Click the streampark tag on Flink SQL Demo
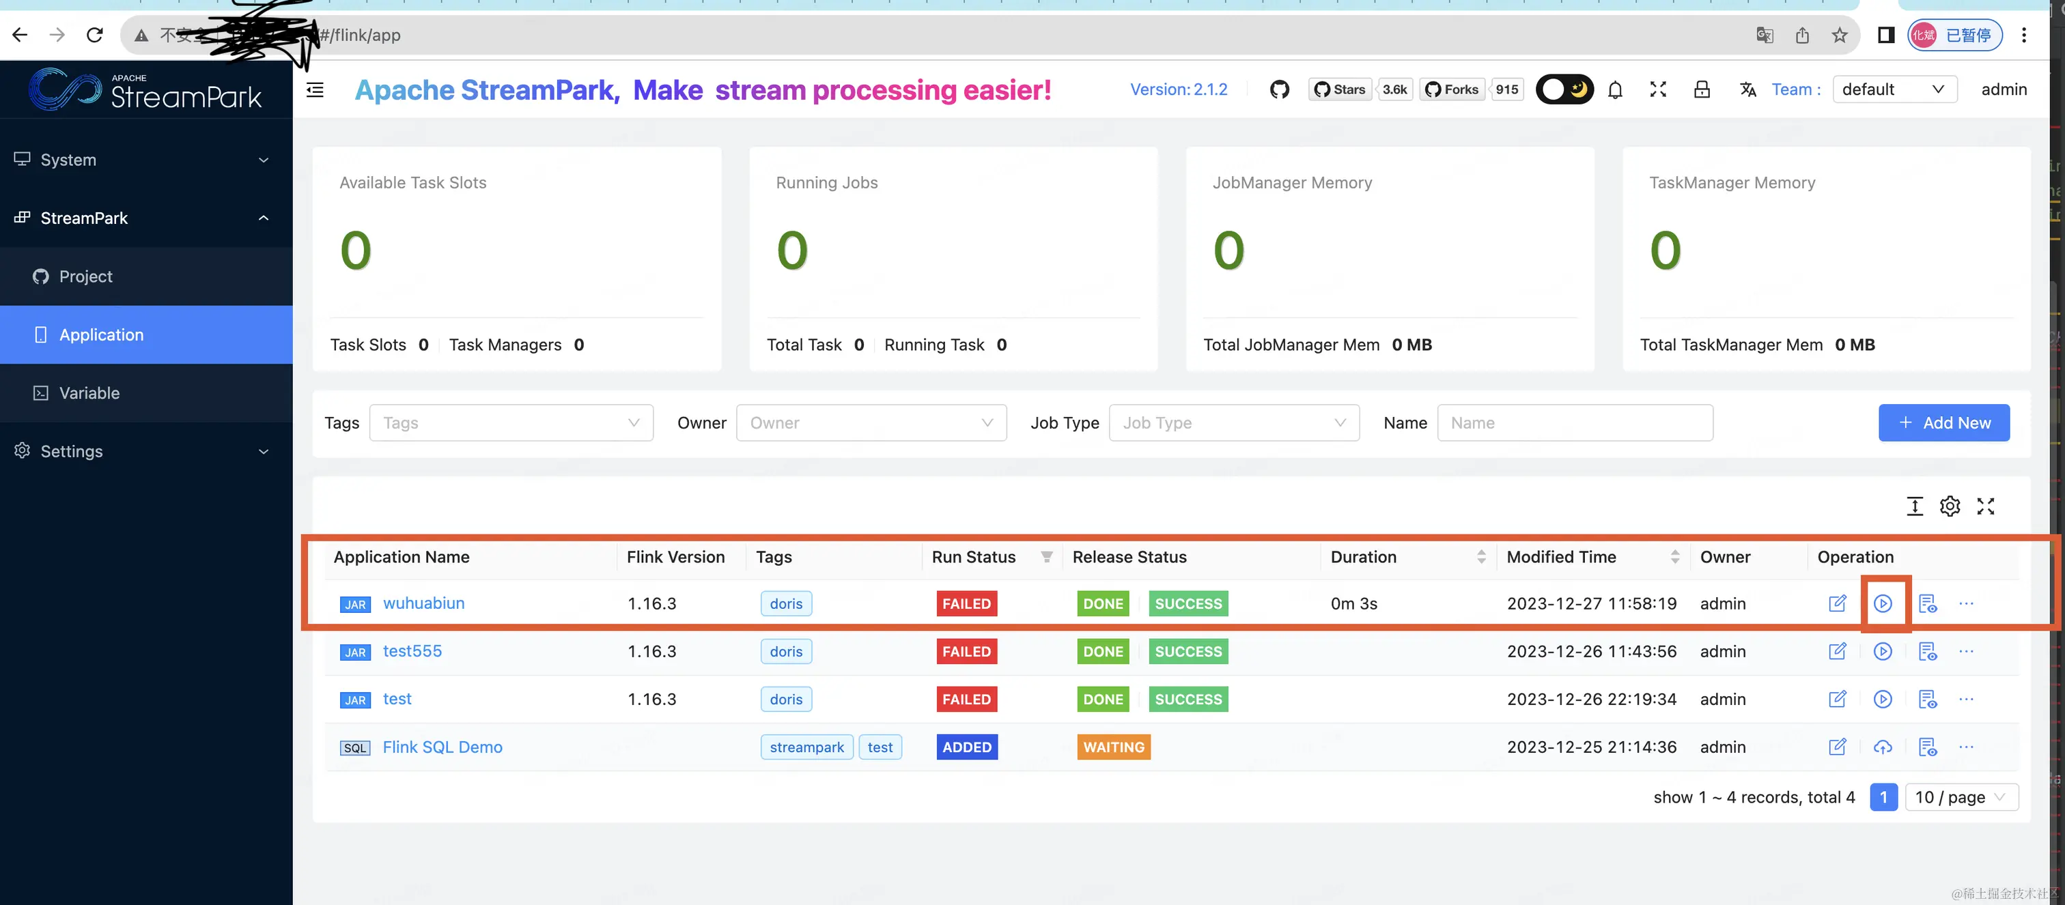 coord(806,747)
